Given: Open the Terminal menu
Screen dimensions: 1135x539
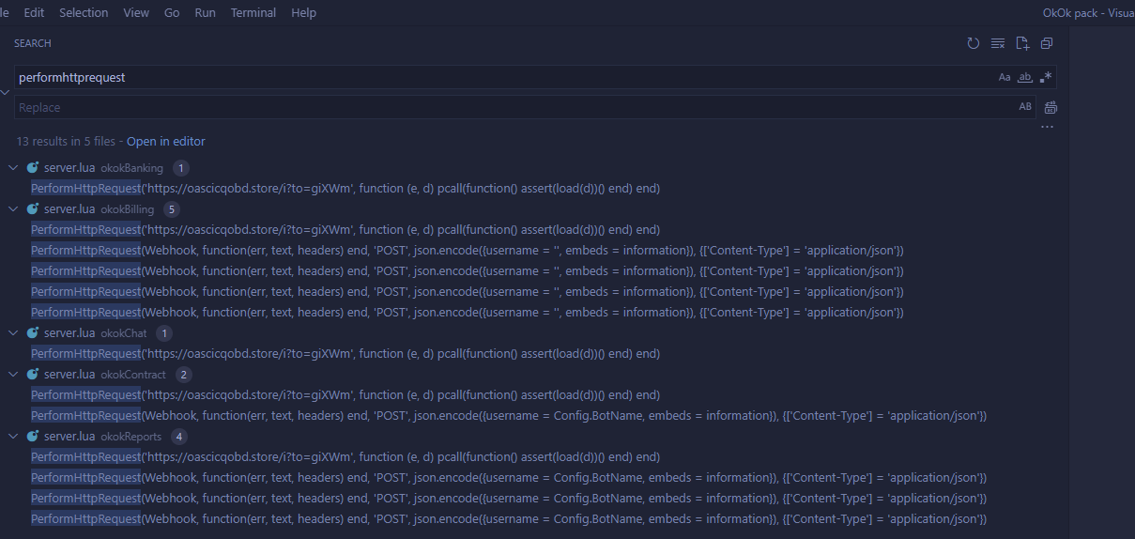Looking at the screenshot, I should (253, 13).
